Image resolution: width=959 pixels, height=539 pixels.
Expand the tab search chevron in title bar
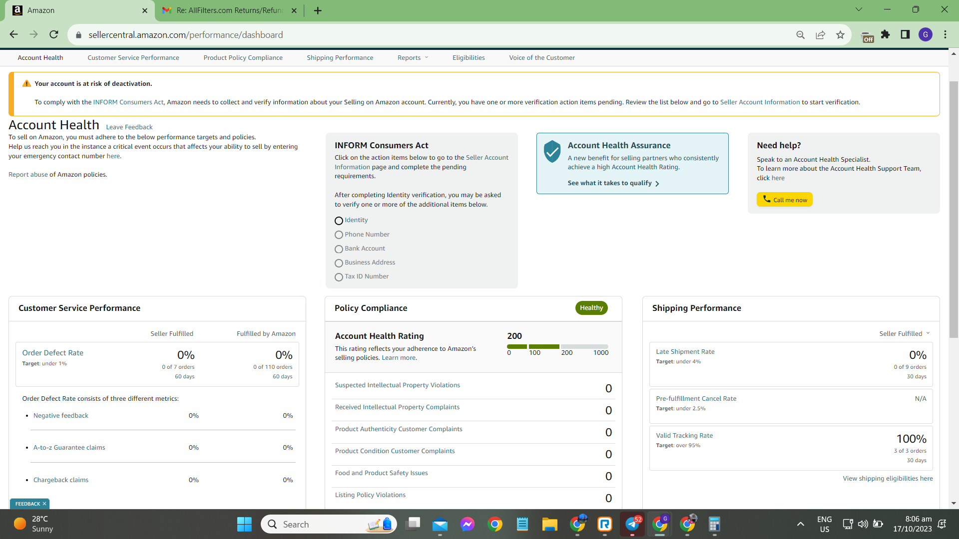pyautogui.click(x=859, y=9)
